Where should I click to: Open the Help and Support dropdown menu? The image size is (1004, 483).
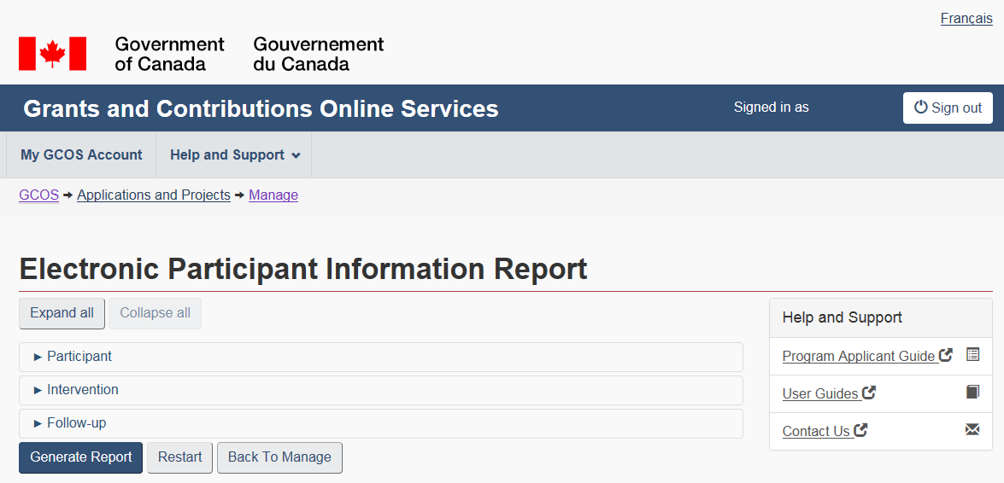[x=235, y=155]
